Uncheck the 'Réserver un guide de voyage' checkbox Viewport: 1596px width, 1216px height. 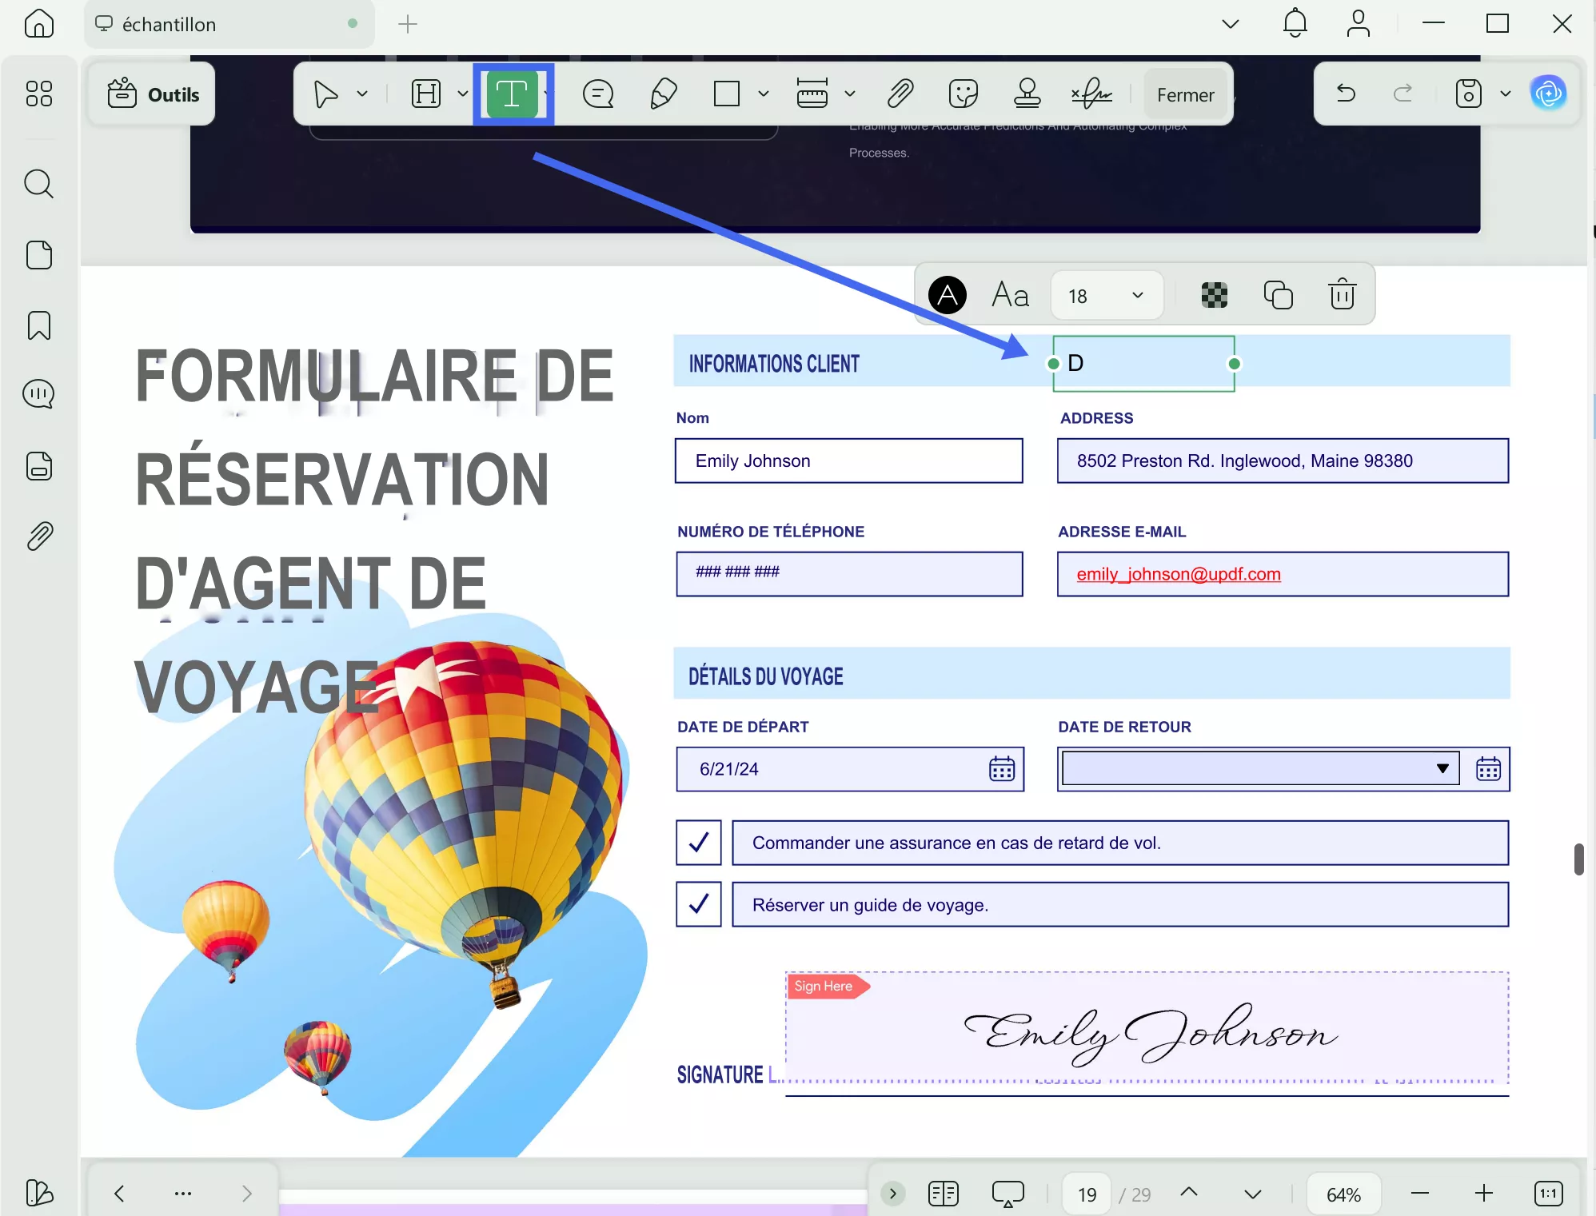(697, 904)
